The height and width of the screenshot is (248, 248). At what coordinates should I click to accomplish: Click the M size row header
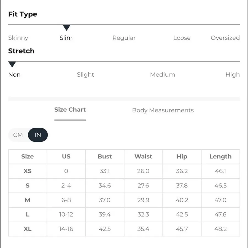(28, 200)
